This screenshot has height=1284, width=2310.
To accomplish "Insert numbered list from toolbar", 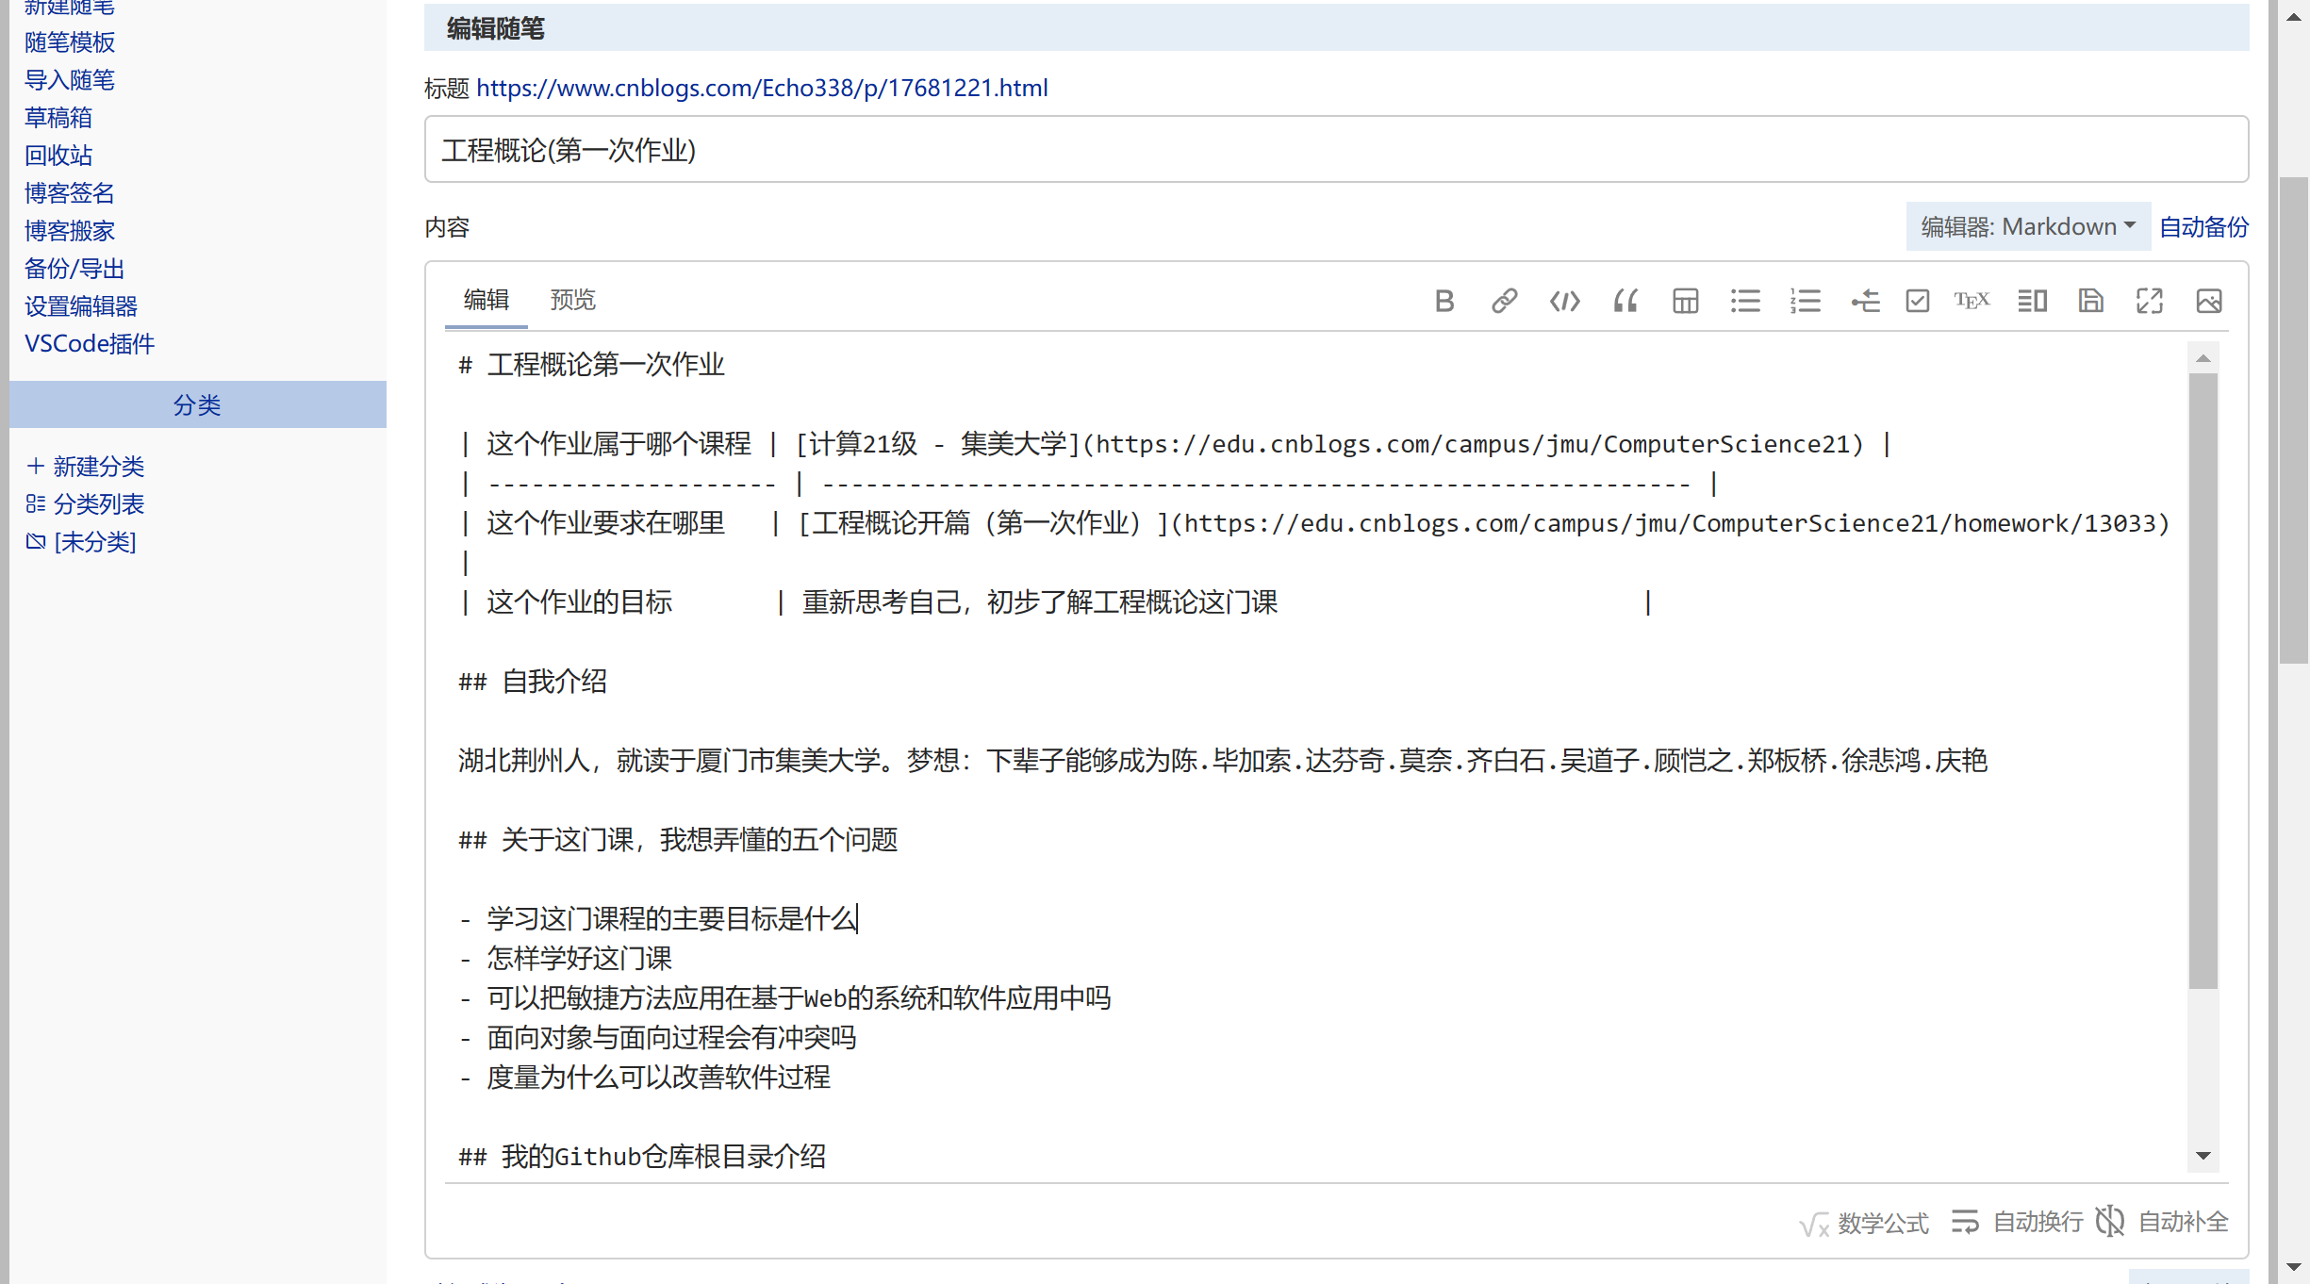I will 1805,301.
